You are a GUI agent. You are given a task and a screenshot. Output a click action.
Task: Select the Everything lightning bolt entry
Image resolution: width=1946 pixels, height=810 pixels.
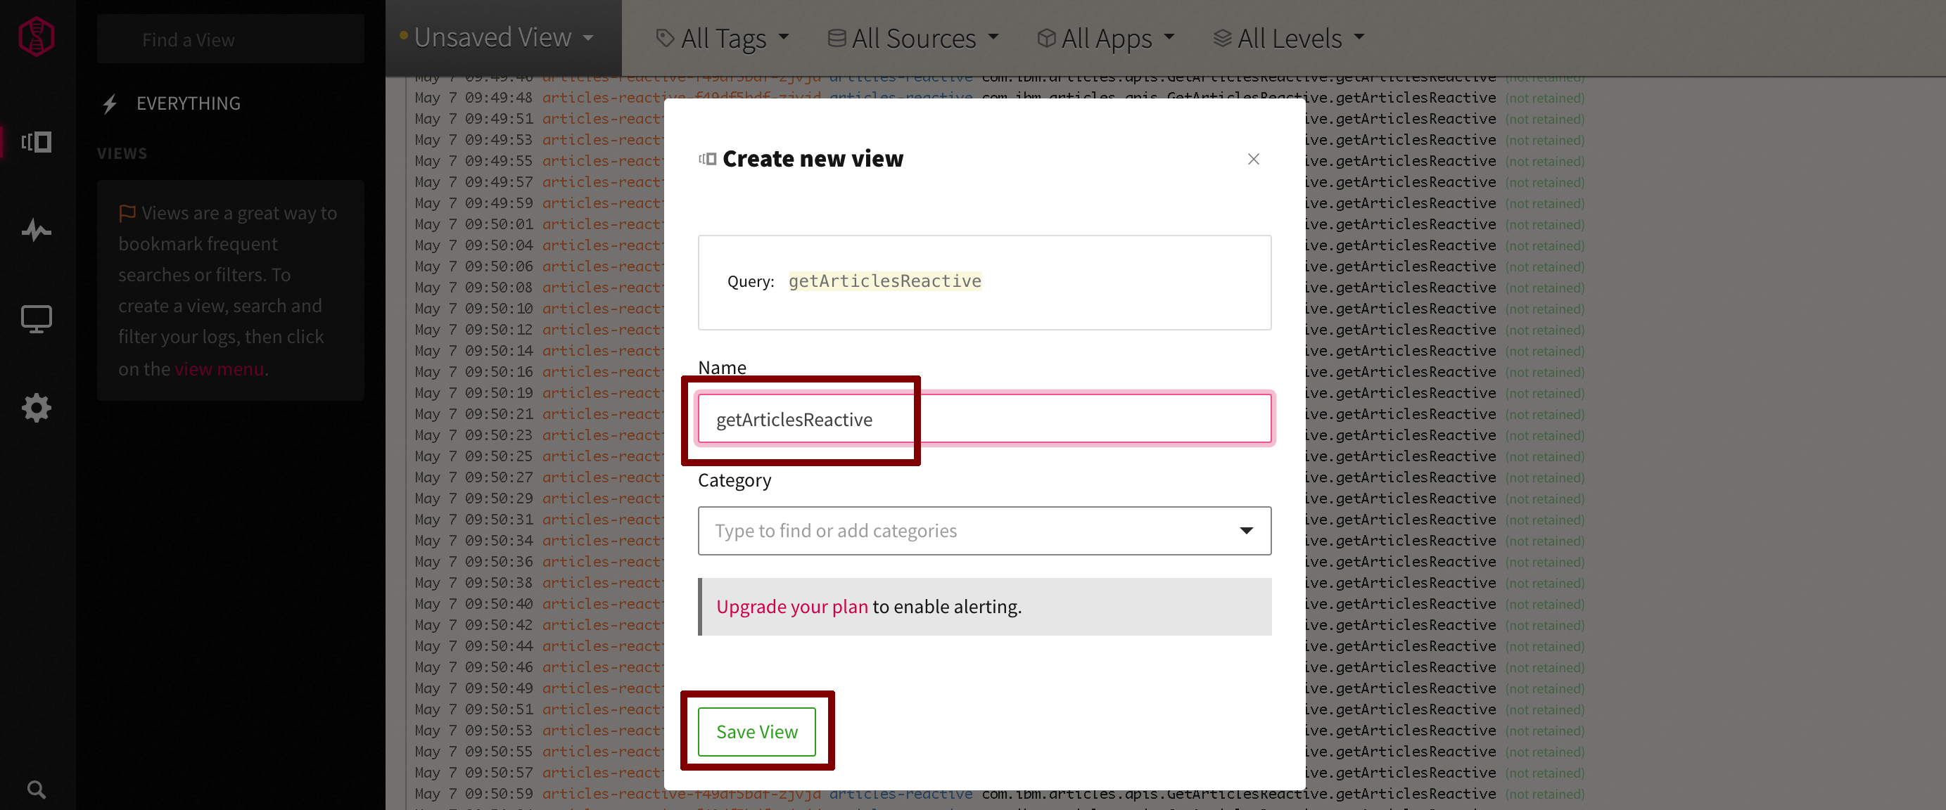[172, 103]
